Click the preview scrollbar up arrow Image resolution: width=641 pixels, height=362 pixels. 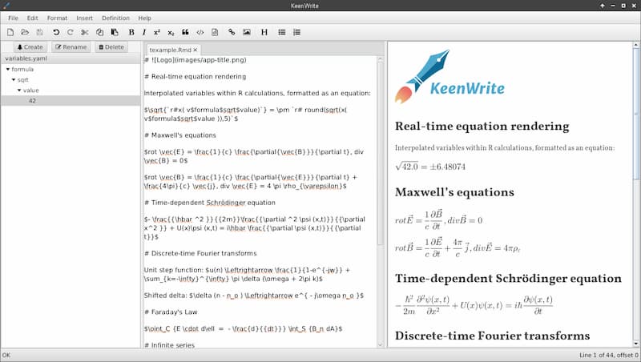tap(635, 45)
